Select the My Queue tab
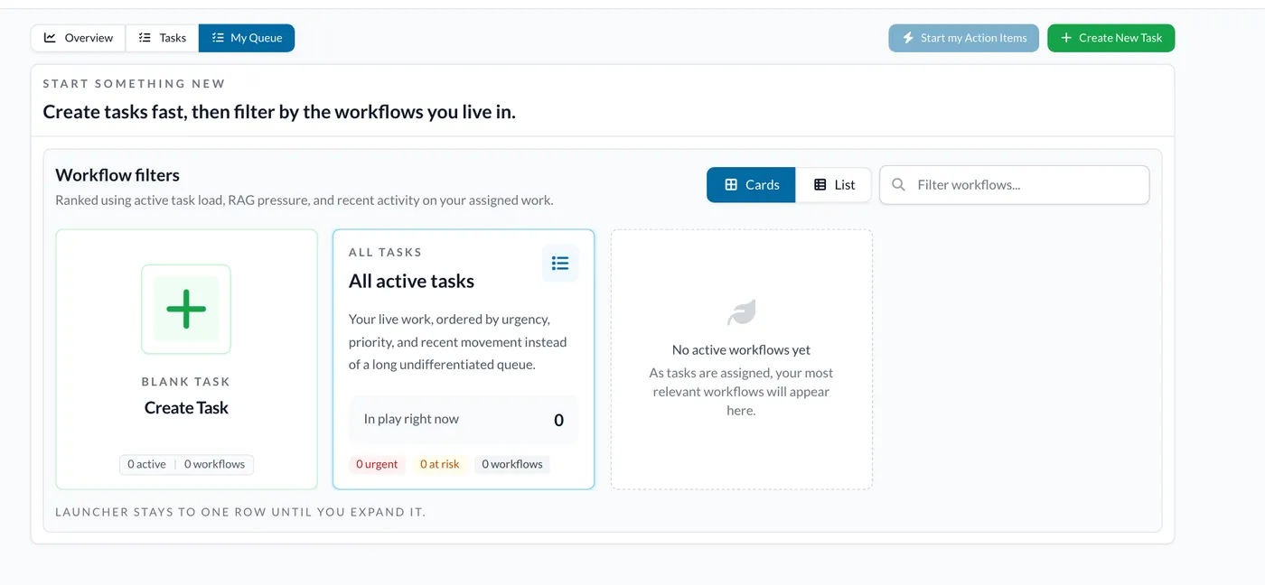The image size is (1265, 585). (247, 38)
